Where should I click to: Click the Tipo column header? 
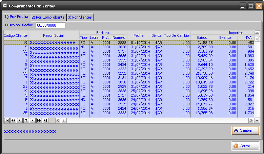coord(83,37)
